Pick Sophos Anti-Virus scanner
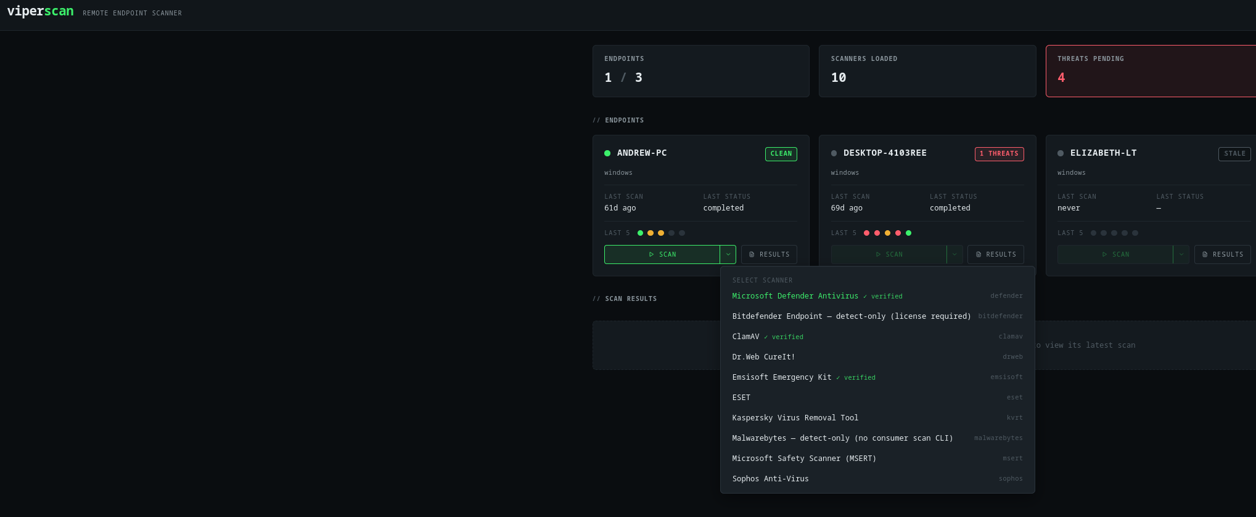Image resolution: width=1256 pixels, height=517 pixels. click(x=877, y=479)
